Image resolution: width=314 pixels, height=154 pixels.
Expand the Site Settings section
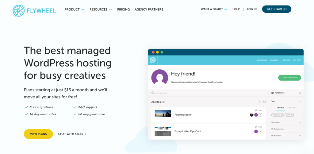[x=286, y=122]
